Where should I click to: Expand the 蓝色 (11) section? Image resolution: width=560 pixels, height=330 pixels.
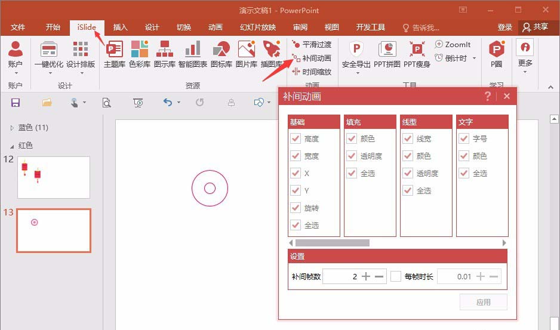[12, 128]
